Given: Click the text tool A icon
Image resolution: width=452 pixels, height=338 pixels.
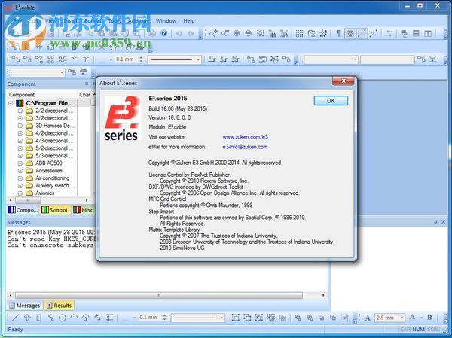Looking at the screenshot, I should pyautogui.click(x=368, y=318).
